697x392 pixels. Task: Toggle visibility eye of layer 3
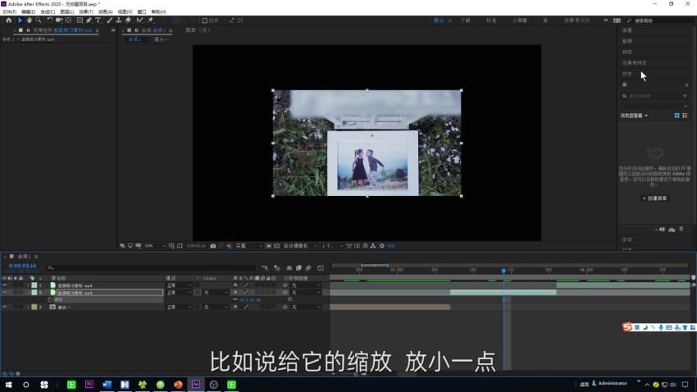[x=4, y=307]
